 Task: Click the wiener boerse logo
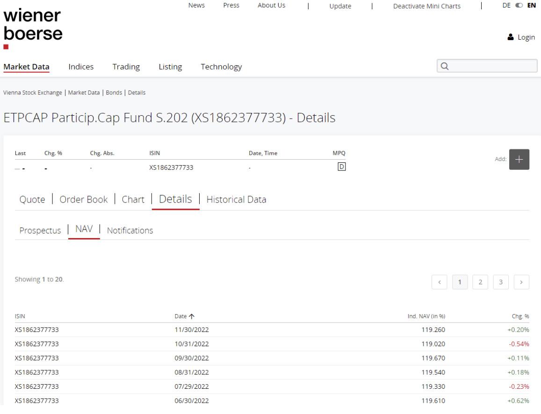click(x=33, y=28)
